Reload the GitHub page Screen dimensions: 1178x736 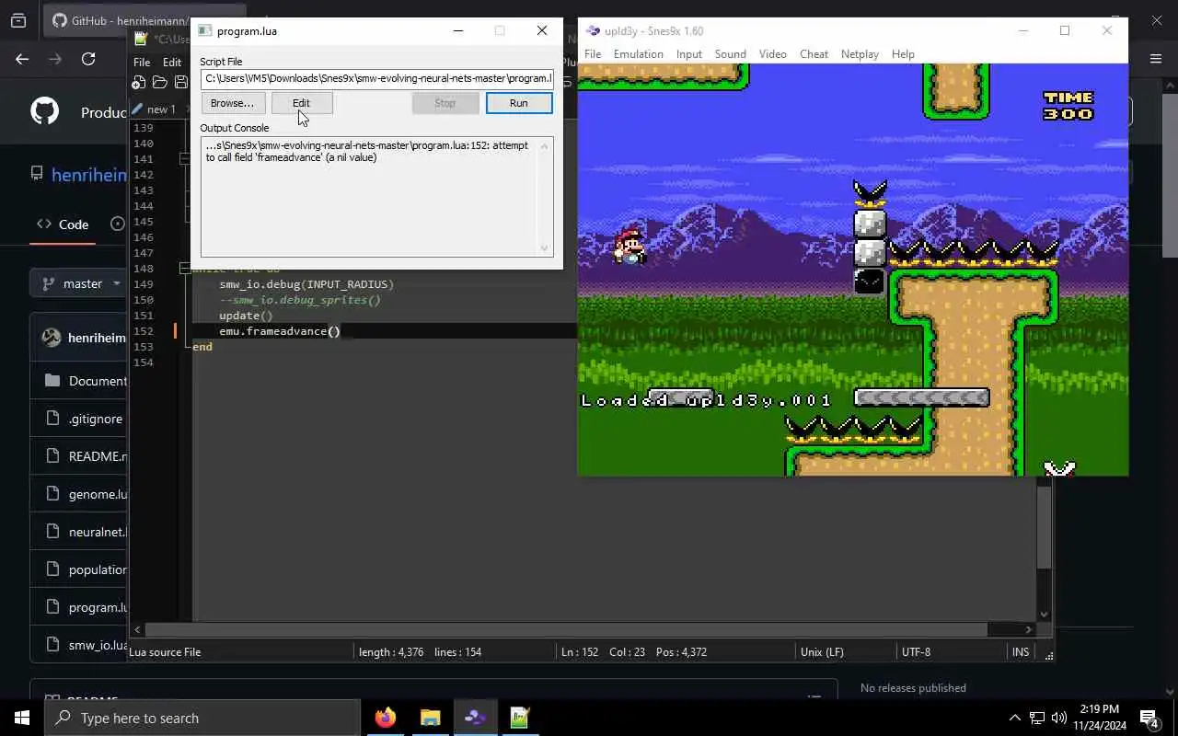pos(88,59)
